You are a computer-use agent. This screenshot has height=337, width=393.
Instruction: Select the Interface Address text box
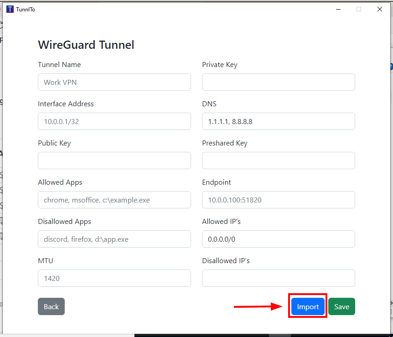pos(114,121)
